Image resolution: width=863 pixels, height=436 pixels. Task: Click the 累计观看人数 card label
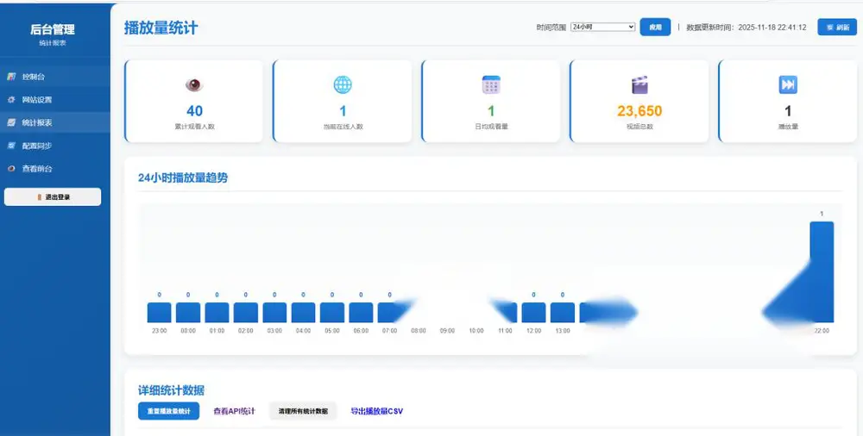pos(194,127)
